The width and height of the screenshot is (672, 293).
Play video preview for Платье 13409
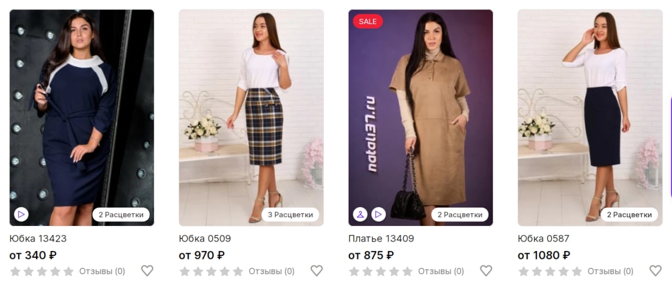coord(378,214)
